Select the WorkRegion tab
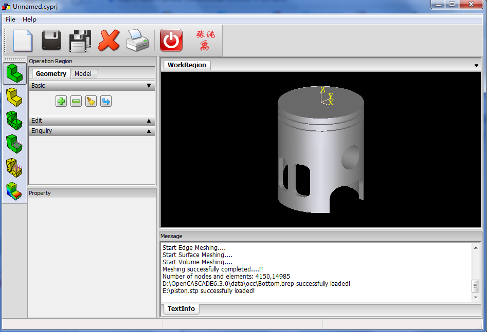 [187, 65]
